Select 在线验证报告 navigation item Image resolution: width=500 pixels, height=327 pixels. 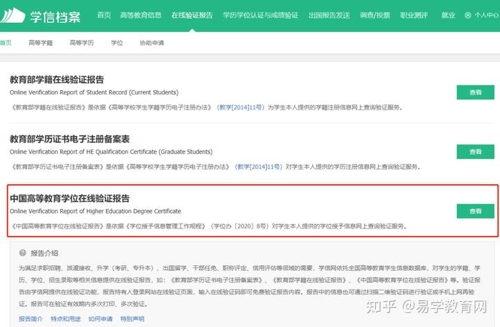click(192, 15)
